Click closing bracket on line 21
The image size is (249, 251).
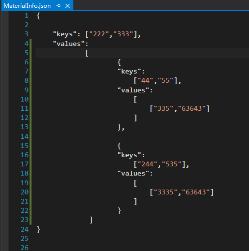click(135, 202)
